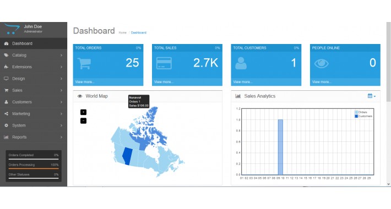Screen dimensions: 391x209
Task: Click the 2.7K total sales value
Action: [206, 63]
